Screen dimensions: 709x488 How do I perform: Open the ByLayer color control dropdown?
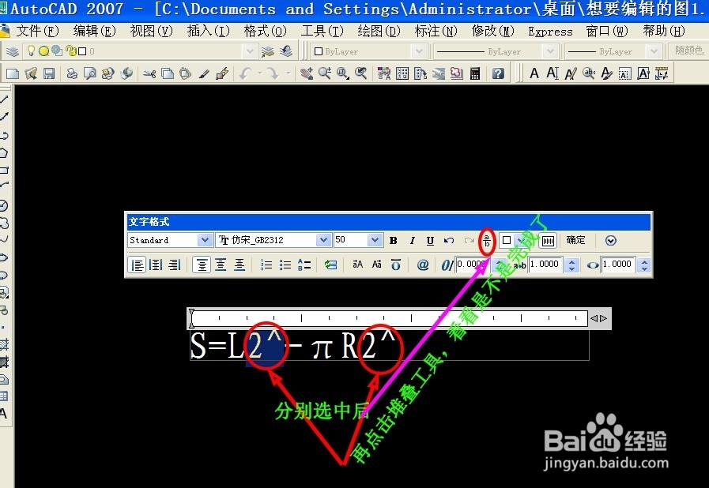[419, 51]
